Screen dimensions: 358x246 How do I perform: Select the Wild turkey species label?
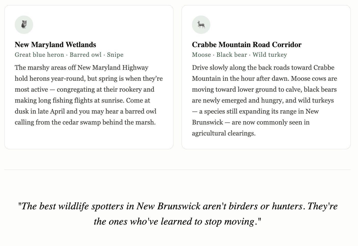coord(270,55)
